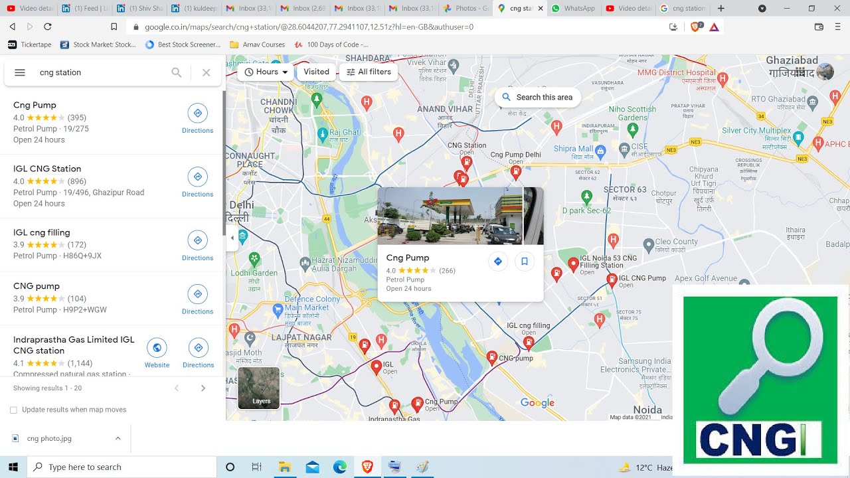Click the 'Search this area' button
The height and width of the screenshot is (478, 850).
click(x=537, y=97)
